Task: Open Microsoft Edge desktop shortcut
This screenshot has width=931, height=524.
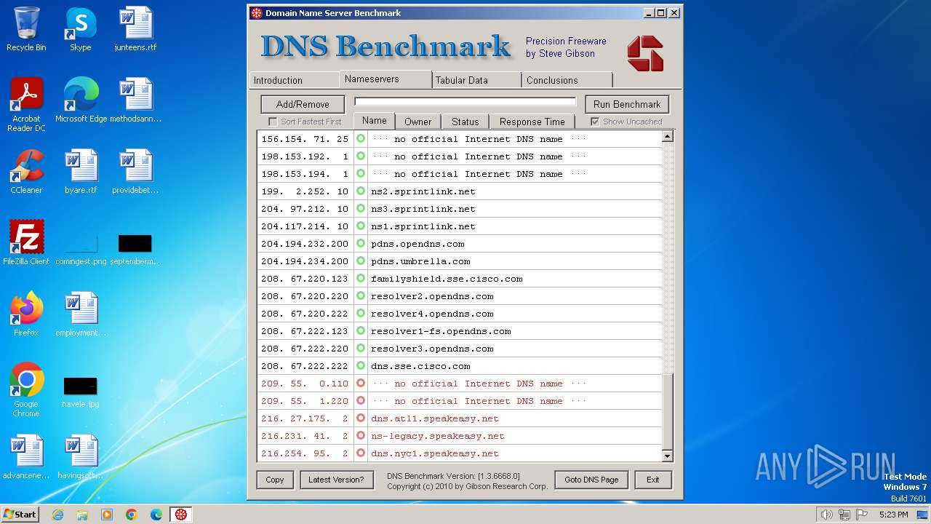Action: 81,101
